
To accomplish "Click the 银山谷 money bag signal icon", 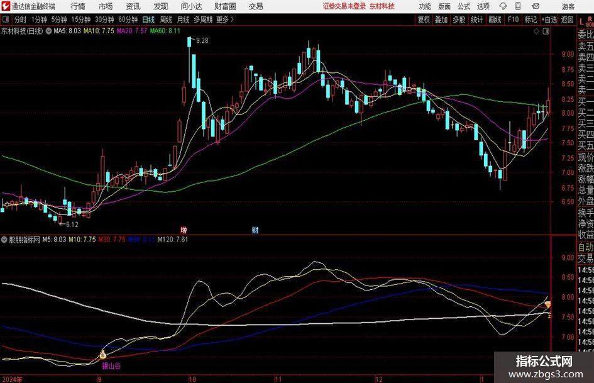I will (102, 355).
